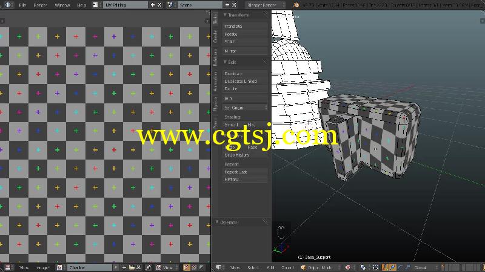Switch to the Tools tab in tool shelf
This screenshot has width=485, height=272.
click(x=215, y=19)
